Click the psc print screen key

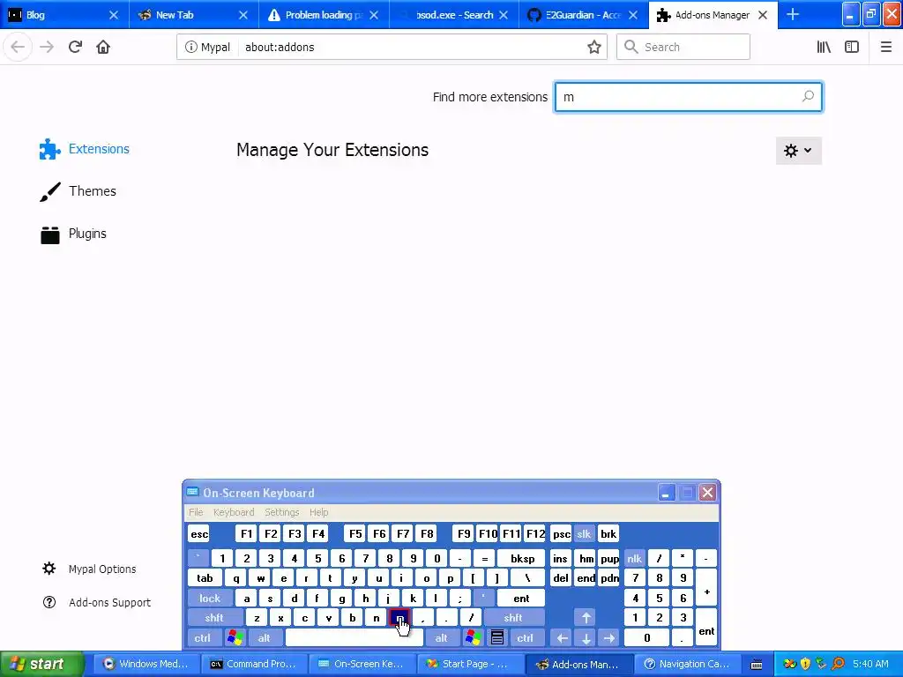[562, 534]
